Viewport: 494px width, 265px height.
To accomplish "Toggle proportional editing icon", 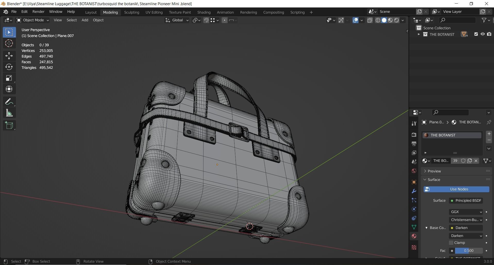I will pos(224,20).
